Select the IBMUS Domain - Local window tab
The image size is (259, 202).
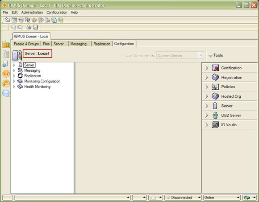pyautogui.click(x=31, y=36)
